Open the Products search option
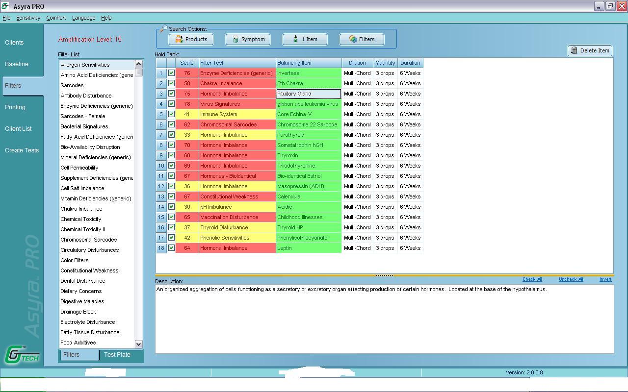 [x=191, y=39]
